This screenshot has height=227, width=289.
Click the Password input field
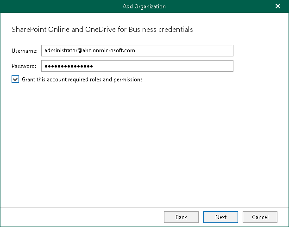137,66
